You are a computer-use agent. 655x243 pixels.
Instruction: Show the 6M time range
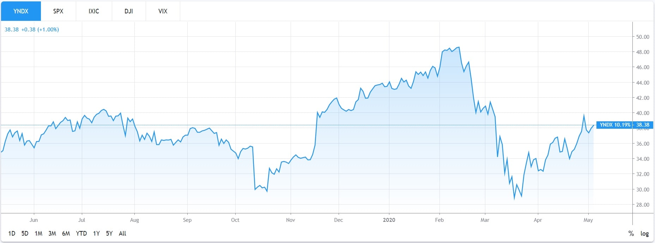coord(66,233)
